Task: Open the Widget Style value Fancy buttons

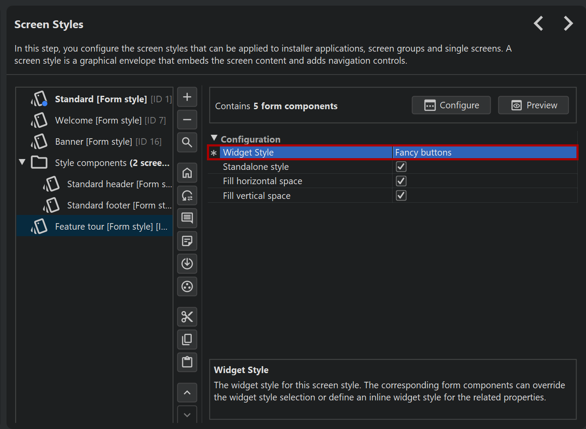Action: (484, 153)
